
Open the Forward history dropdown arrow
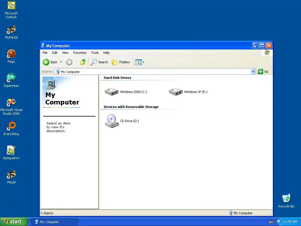click(x=76, y=62)
